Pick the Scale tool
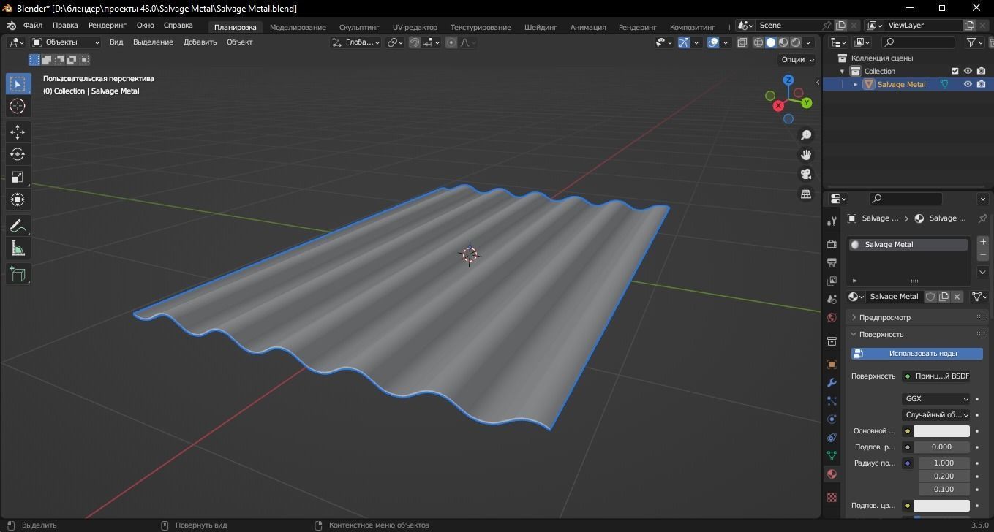The image size is (994, 532). (x=18, y=177)
